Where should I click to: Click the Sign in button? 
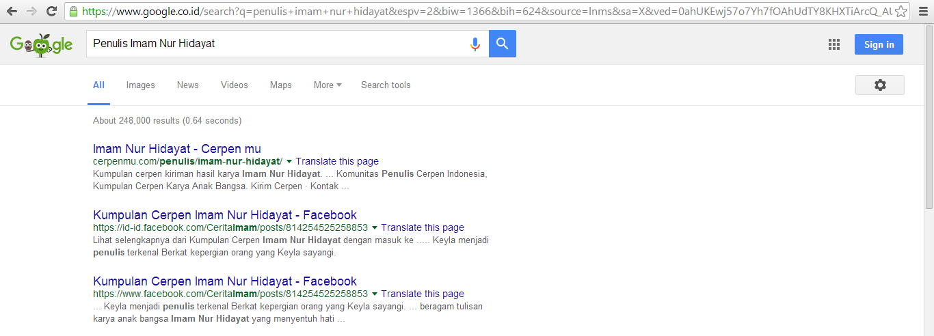pyautogui.click(x=879, y=44)
